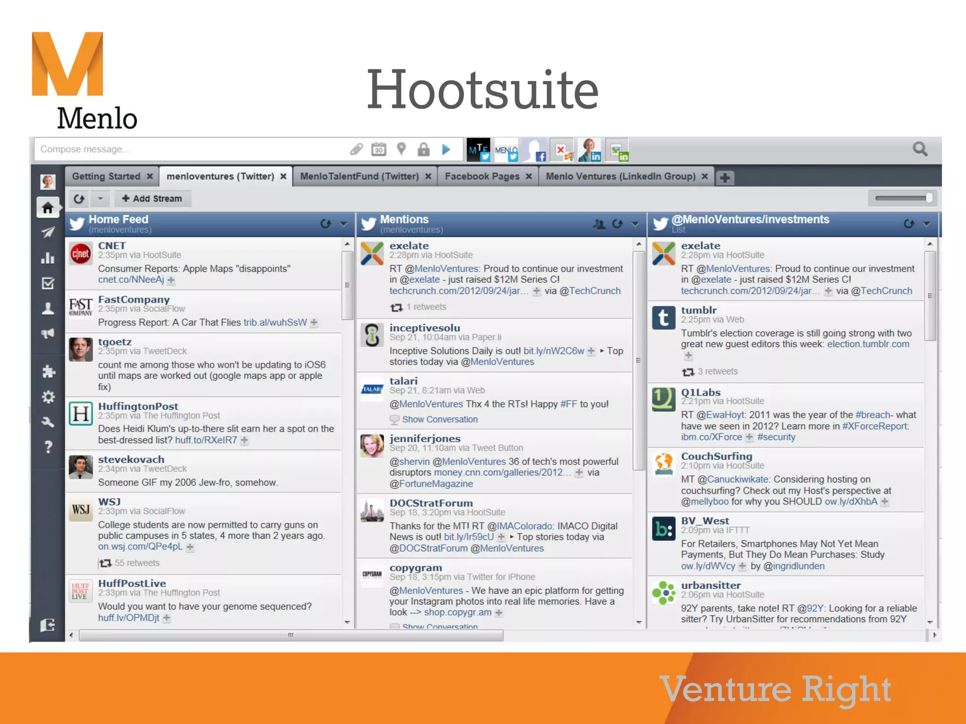Open Publisher paper-plane sidebar icon
This screenshot has height=724, width=966.
coord(48,232)
